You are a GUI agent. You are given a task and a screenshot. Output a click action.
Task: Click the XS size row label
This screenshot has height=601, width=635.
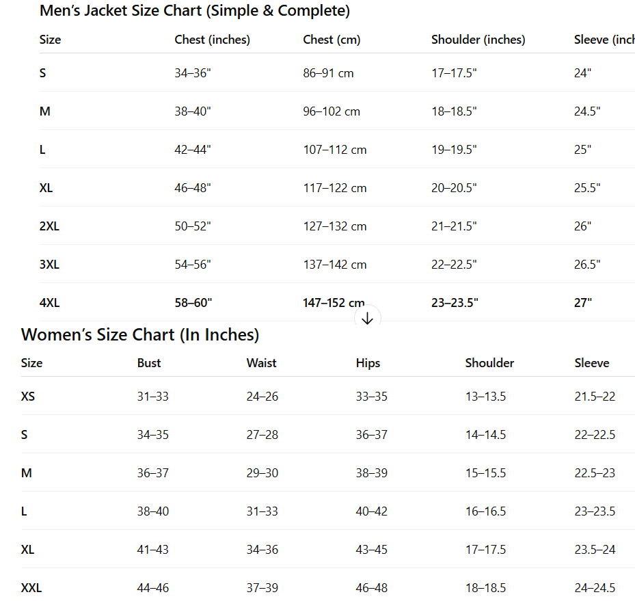point(28,397)
